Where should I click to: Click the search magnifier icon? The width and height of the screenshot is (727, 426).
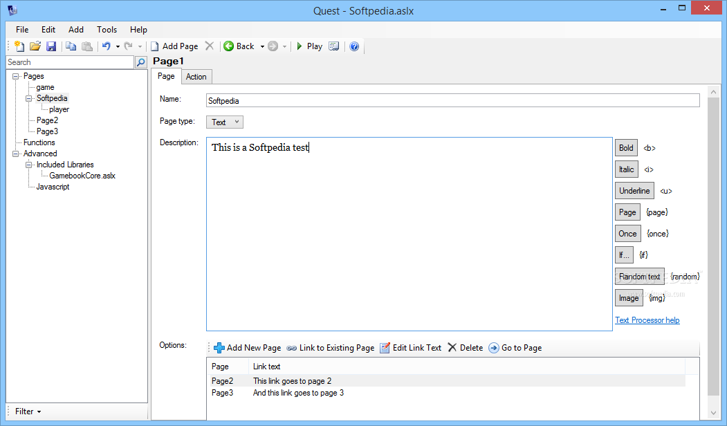click(141, 62)
